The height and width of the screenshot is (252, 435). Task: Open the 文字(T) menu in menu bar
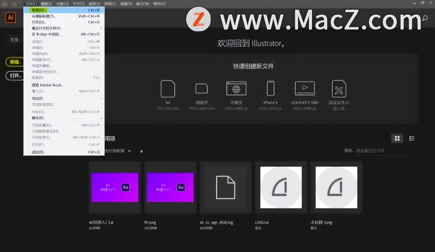79,4
